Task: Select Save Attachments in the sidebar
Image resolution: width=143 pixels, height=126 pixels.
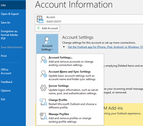Action: (x=12, y=47)
